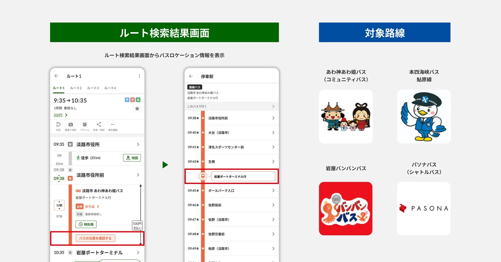This screenshot has height=262, width=501.
Task: Click the 到着 arrival badge
Action: (79, 214)
